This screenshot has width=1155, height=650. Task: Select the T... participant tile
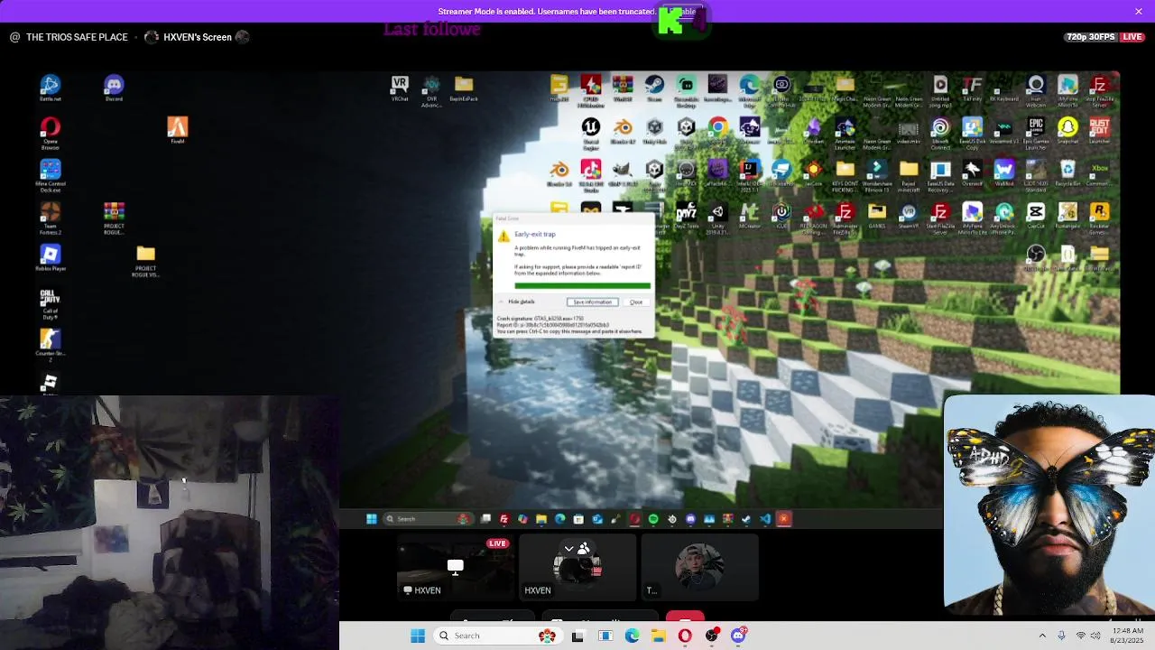click(699, 567)
